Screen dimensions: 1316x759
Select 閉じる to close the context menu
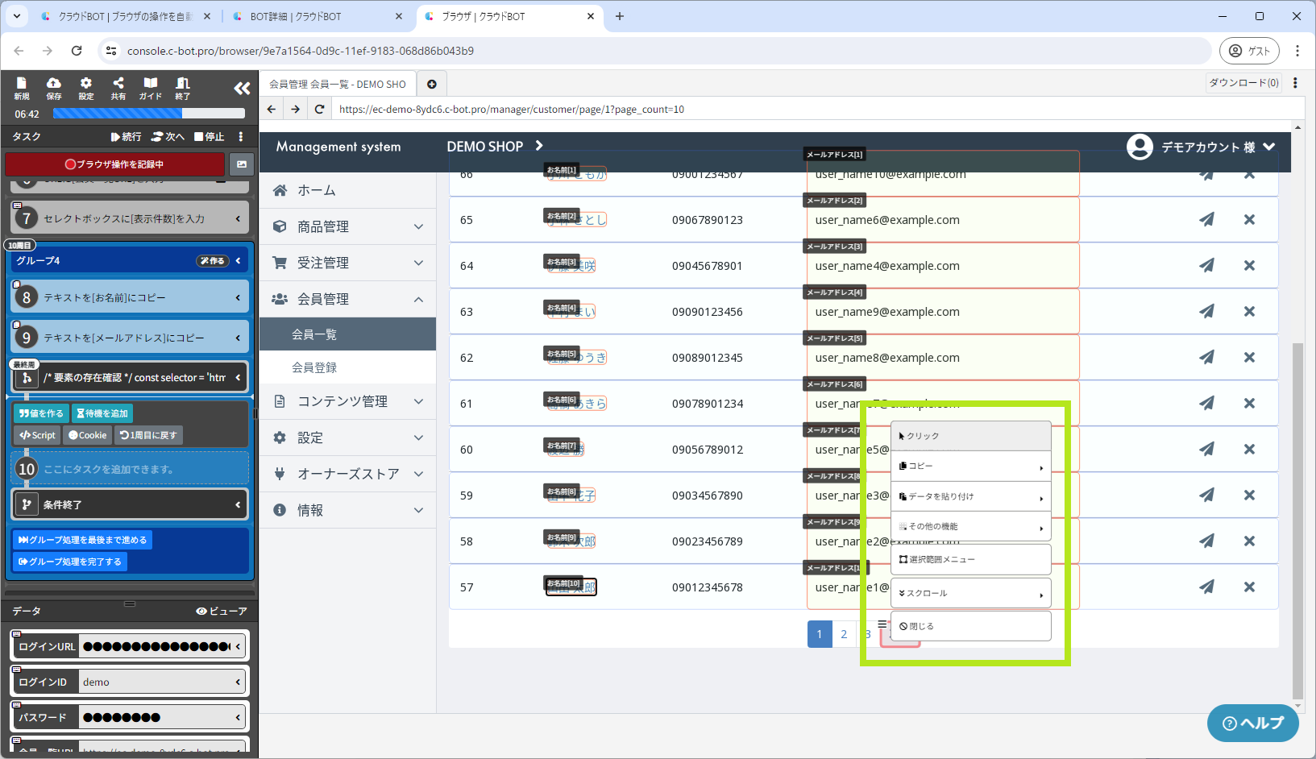click(971, 626)
